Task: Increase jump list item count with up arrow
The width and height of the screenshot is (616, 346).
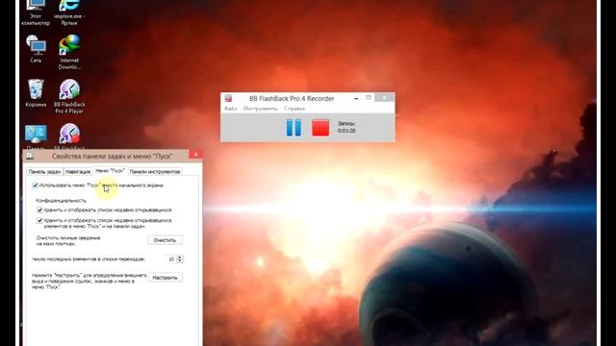Action: click(x=180, y=257)
